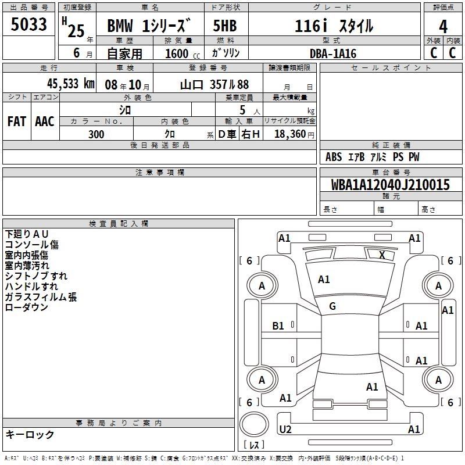This screenshot has height=465, width=465.
Task: Click the AAC air conditioner value
Action: point(45,121)
